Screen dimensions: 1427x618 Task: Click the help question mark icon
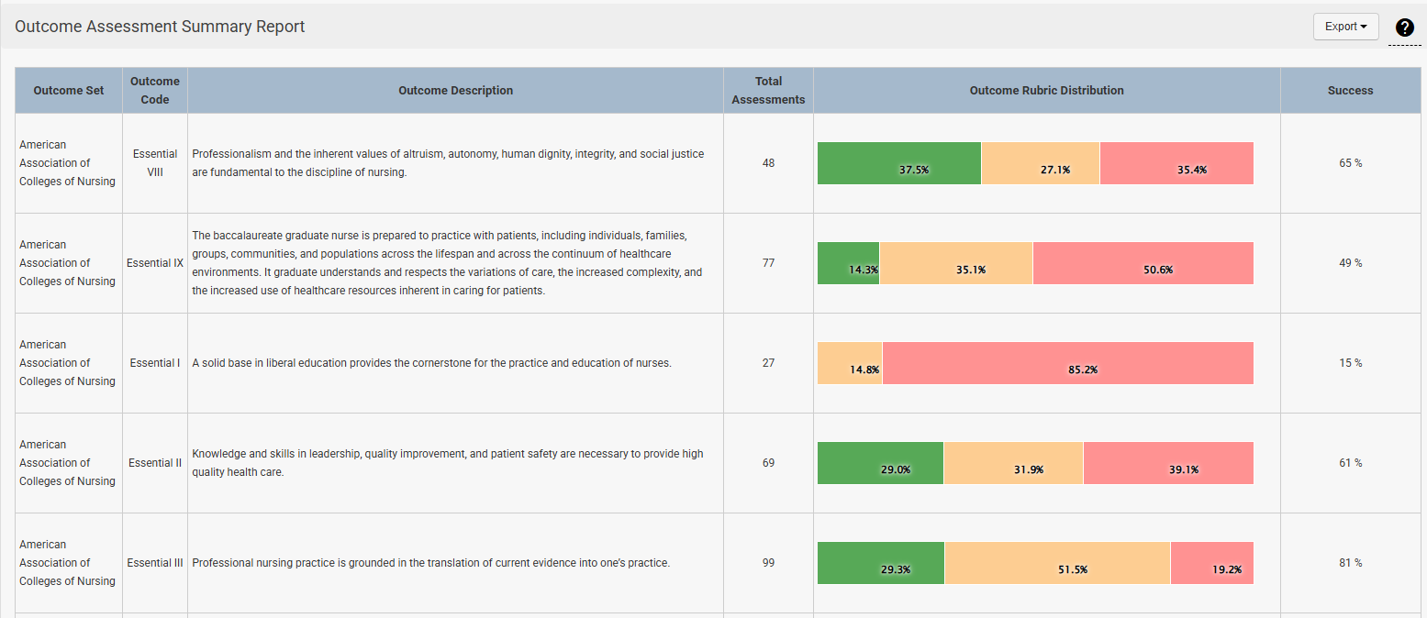point(1404,28)
